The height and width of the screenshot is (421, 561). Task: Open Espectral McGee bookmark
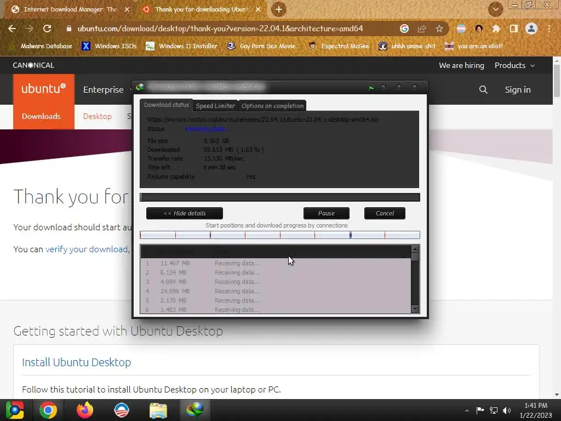(x=339, y=46)
